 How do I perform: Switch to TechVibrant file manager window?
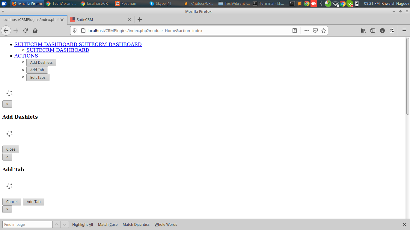point(234,4)
